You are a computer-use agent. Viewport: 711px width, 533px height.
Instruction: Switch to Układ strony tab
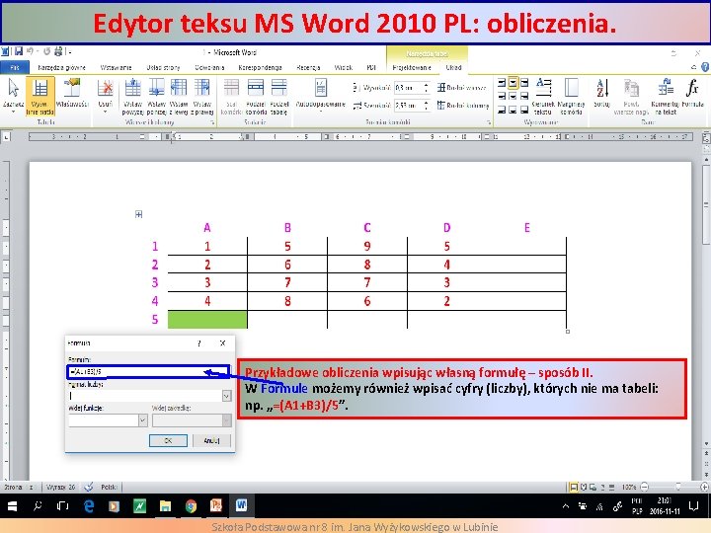pos(163,67)
